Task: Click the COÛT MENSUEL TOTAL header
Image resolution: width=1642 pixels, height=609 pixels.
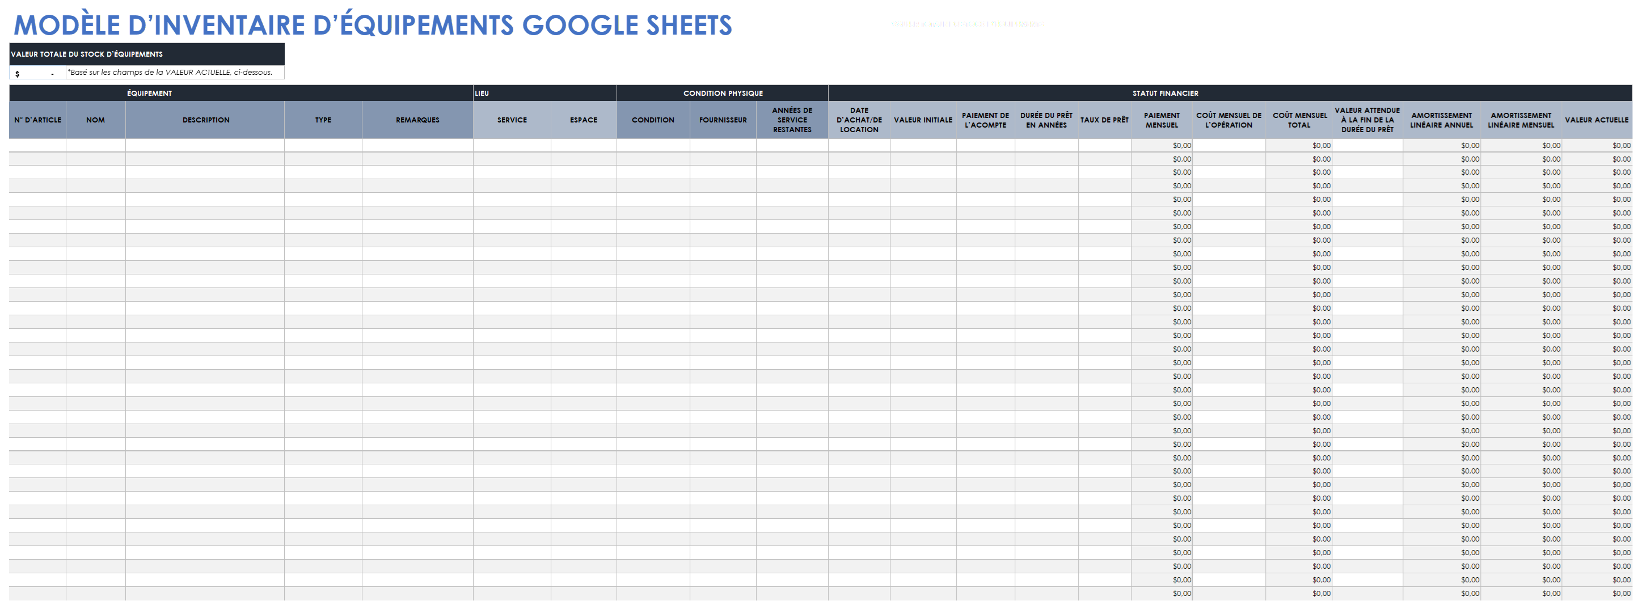Action: pos(1299,120)
